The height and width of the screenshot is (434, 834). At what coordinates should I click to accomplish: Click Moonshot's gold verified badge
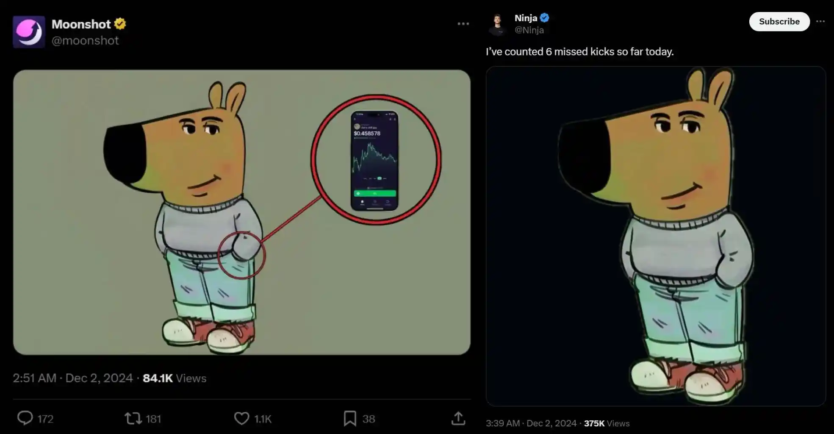point(120,24)
